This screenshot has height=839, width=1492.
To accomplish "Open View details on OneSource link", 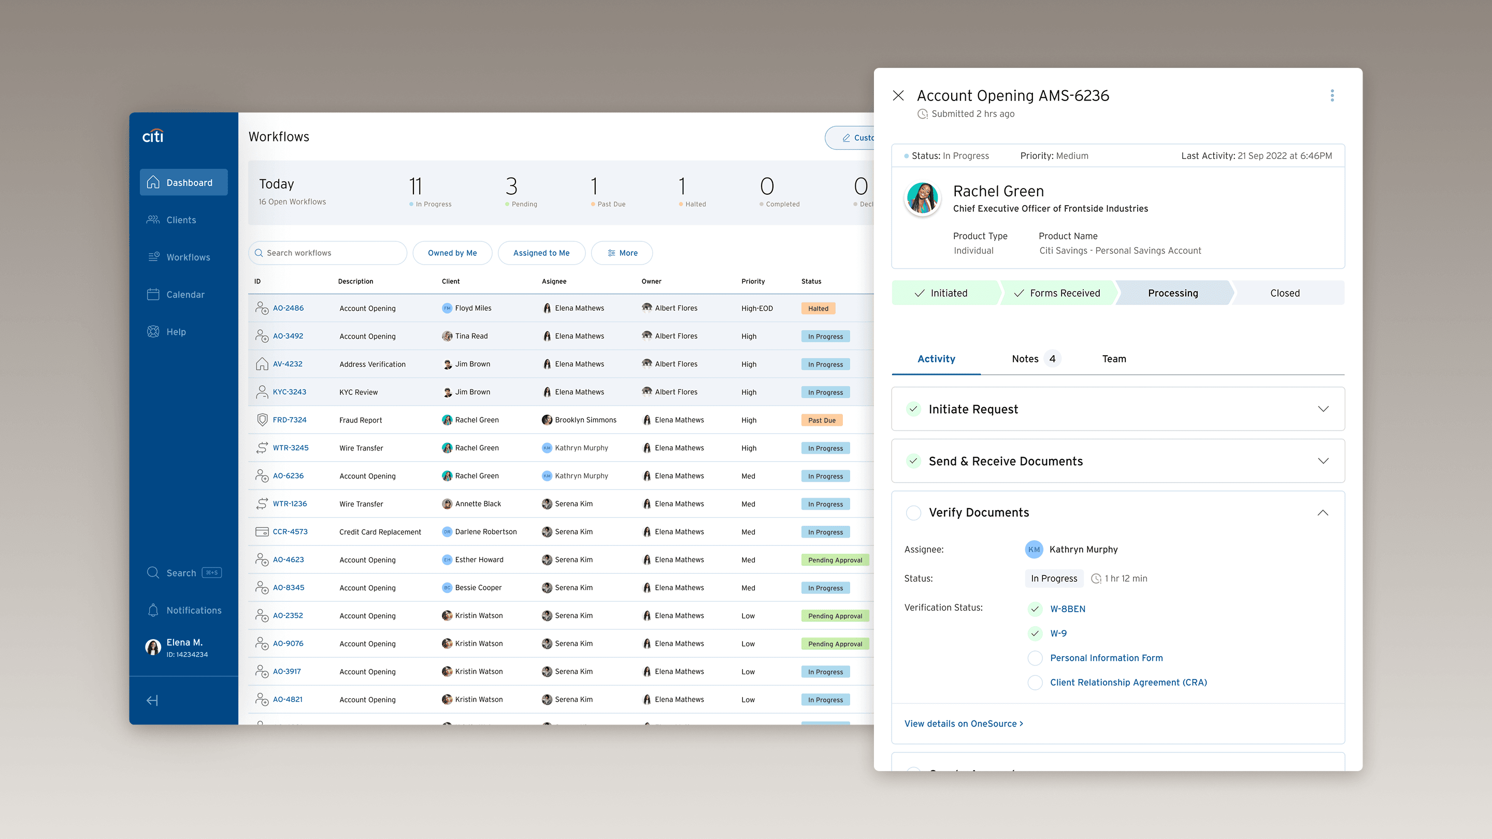I will (963, 724).
